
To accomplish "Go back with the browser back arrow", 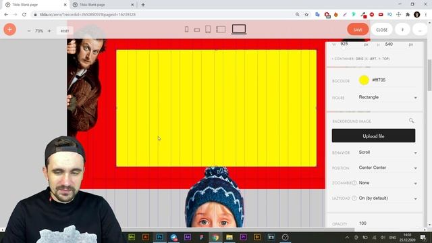I will click(x=6, y=14).
